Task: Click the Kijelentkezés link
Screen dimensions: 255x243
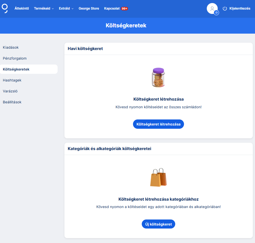Action: point(240,8)
